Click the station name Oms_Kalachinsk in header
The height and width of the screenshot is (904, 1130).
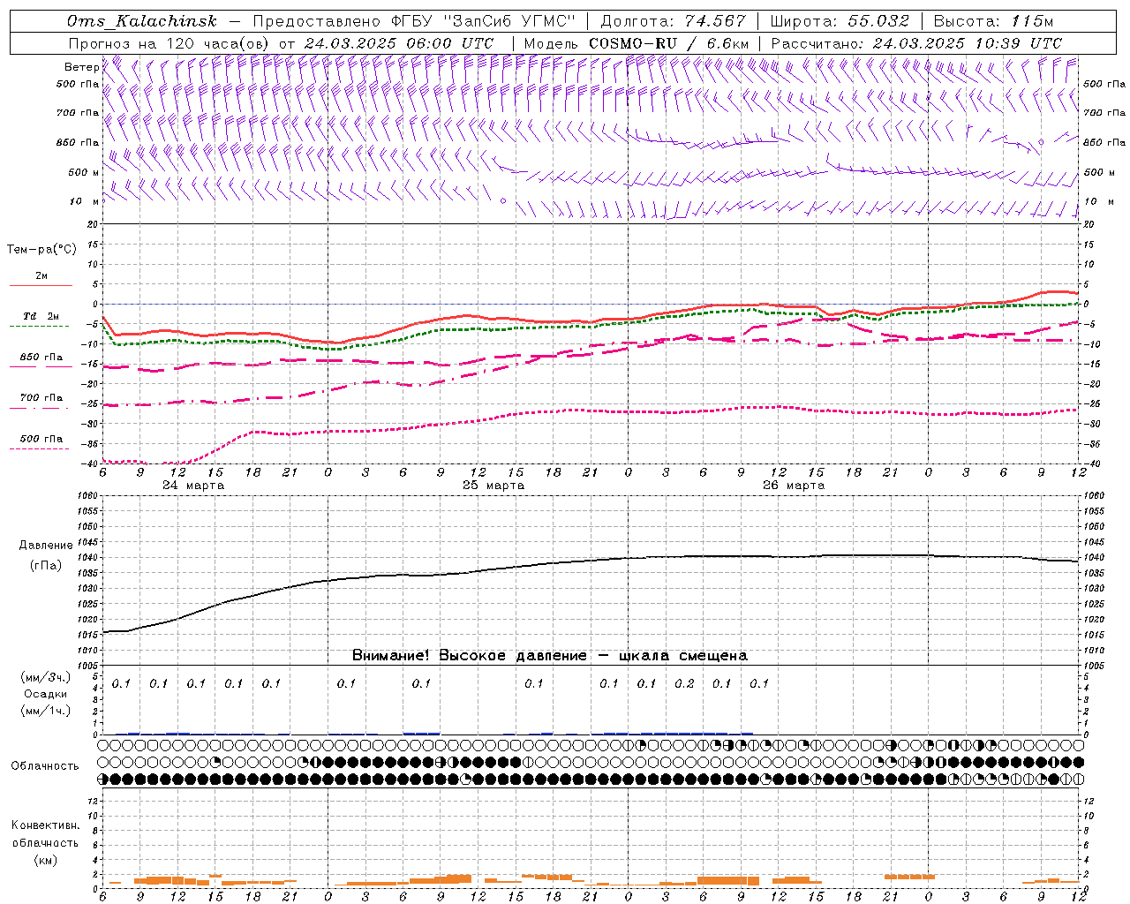[141, 21]
